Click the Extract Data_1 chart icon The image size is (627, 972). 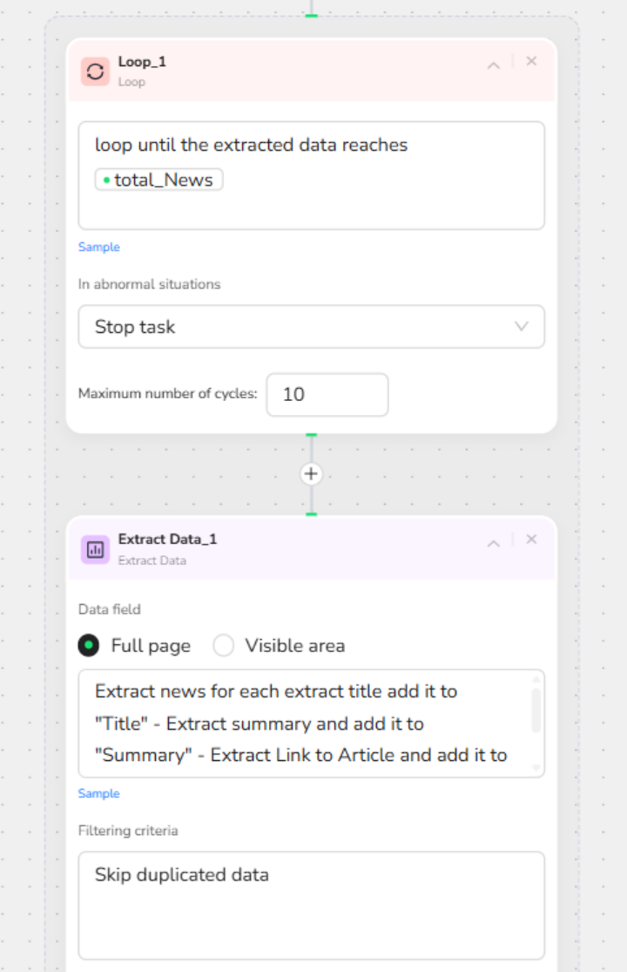[x=95, y=549]
